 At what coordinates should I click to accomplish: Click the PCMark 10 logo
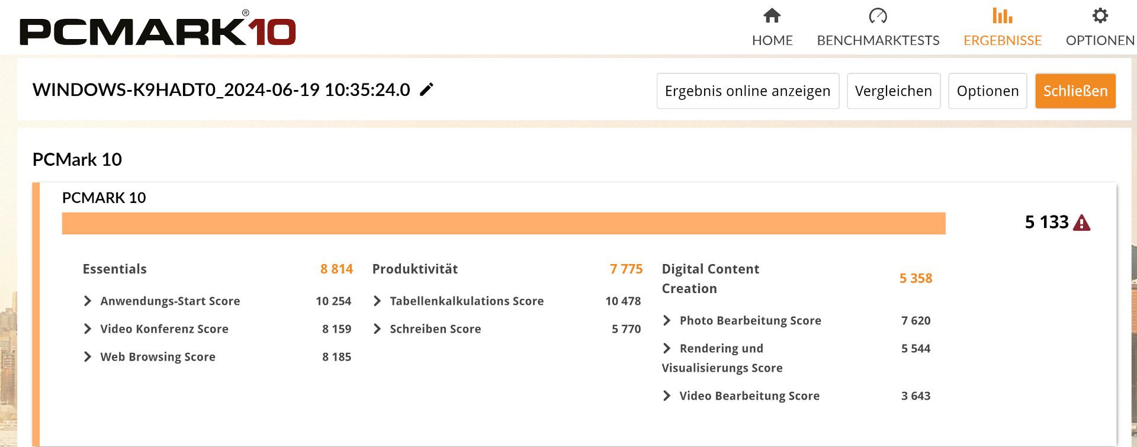[158, 31]
